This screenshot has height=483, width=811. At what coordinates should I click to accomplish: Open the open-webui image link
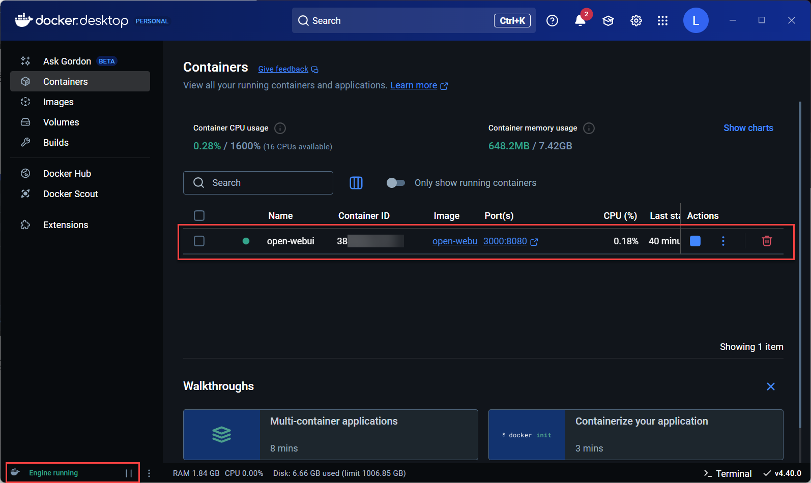click(455, 241)
